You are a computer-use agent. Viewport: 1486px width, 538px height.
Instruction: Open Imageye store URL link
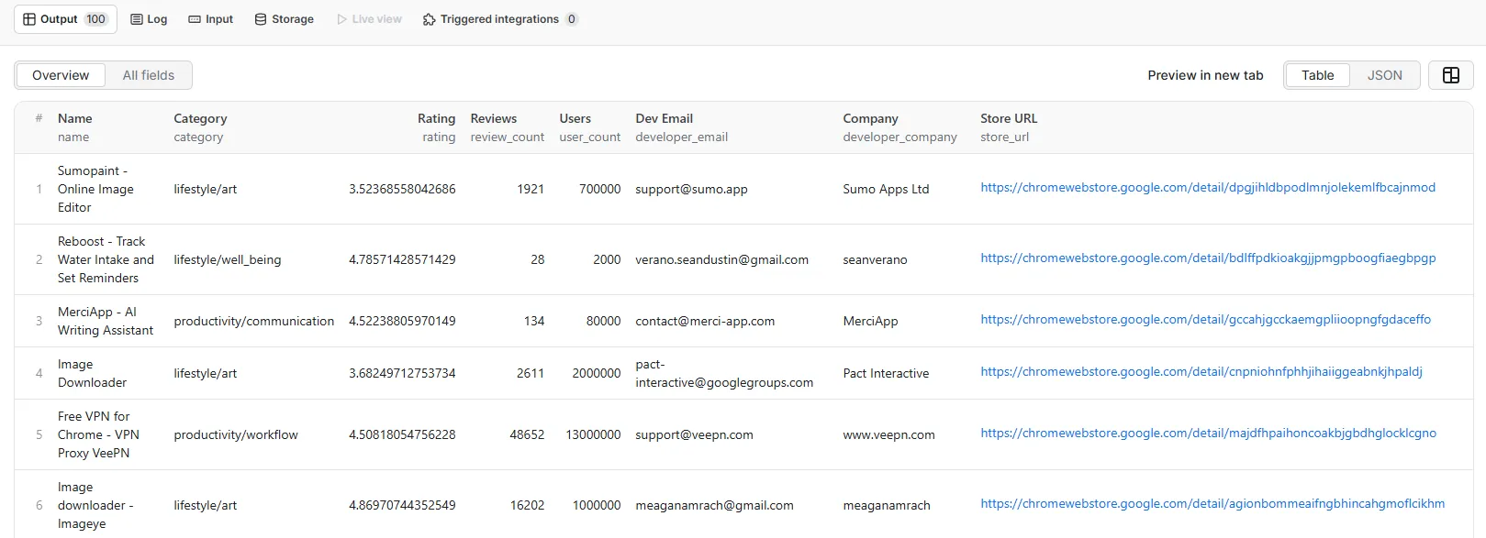pyautogui.click(x=1212, y=503)
